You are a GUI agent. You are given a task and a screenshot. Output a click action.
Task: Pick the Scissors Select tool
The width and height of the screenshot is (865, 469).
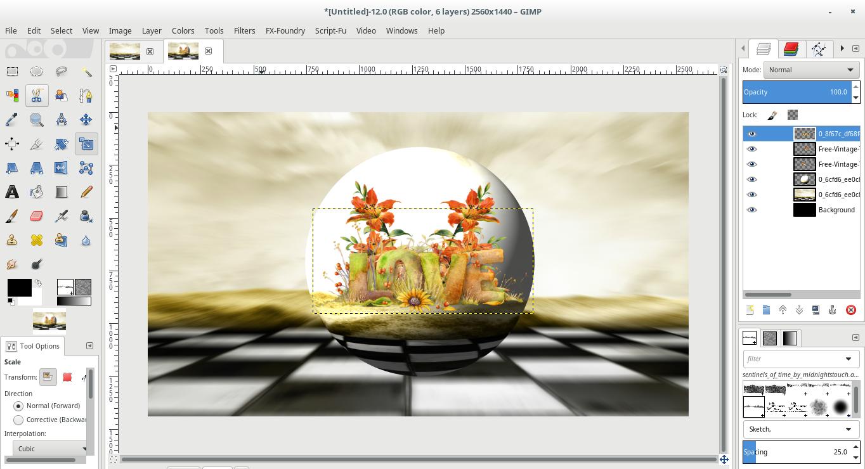coord(37,96)
